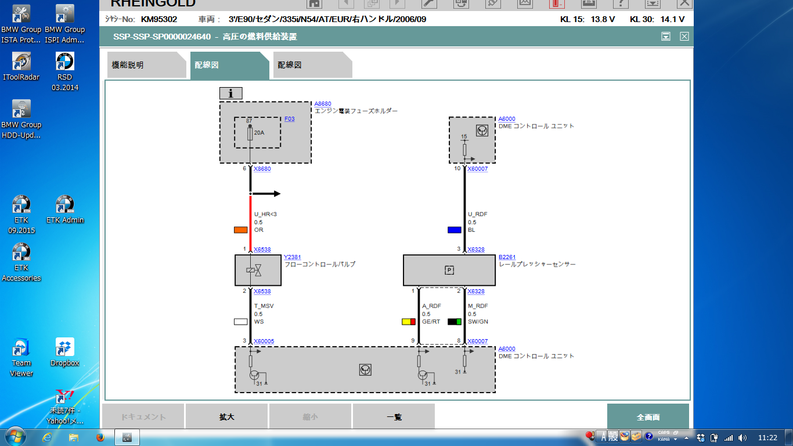The image size is (793, 446).
Task: Open language bar options arrow beside KANA
Action: click(676, 440)
